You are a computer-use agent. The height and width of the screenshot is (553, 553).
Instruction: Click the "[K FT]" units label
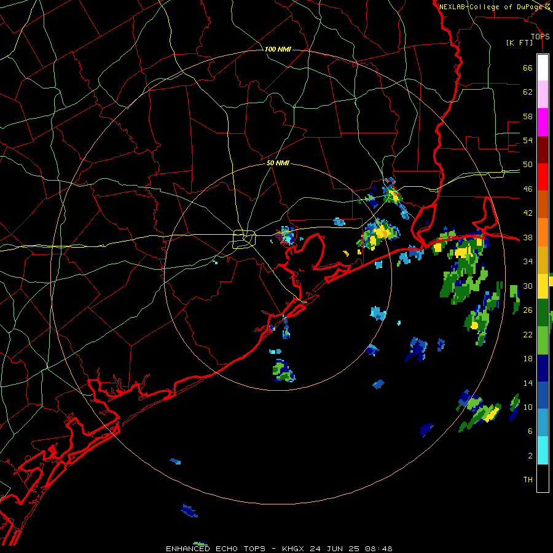519,43
